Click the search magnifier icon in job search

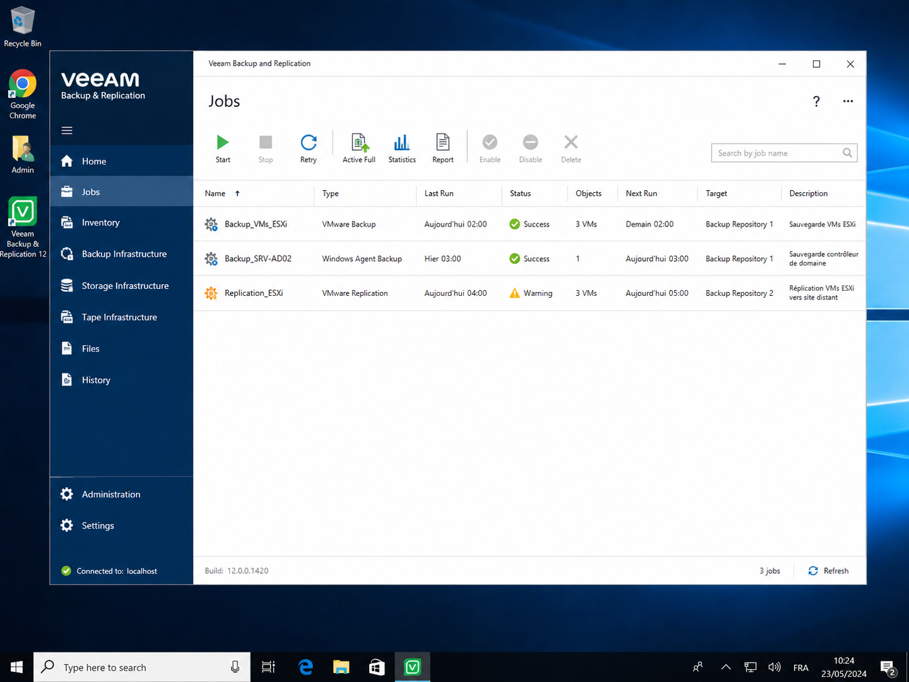coord(847,153)
